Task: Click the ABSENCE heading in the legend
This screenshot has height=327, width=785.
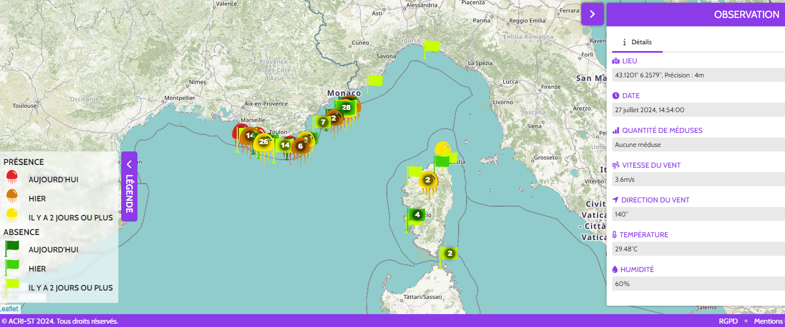Action: [21, 232]
